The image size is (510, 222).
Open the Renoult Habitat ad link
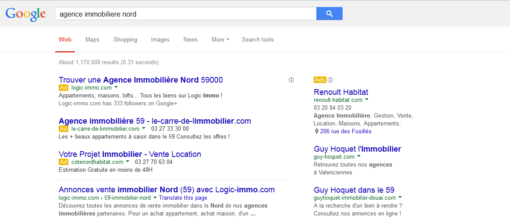click(341, 92)
